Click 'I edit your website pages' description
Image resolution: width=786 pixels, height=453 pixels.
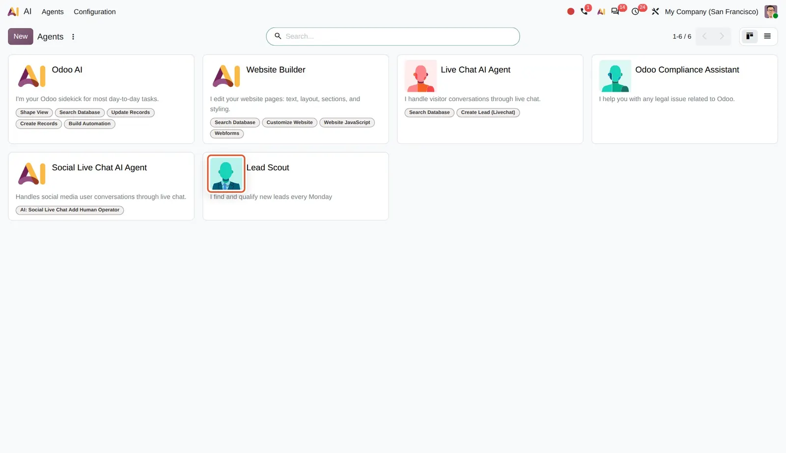pos(285,104)
